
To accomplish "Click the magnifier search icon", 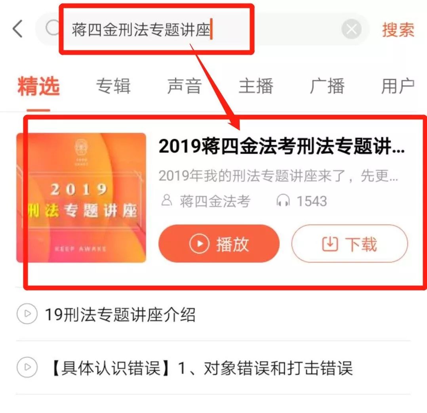I will pyautogui.click(x=52, y=27).
